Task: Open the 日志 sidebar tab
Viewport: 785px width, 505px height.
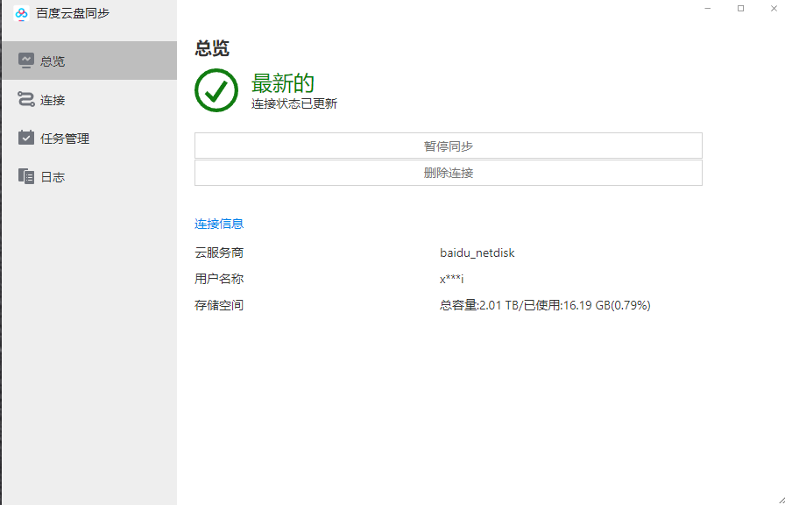Action: point(89,176)
